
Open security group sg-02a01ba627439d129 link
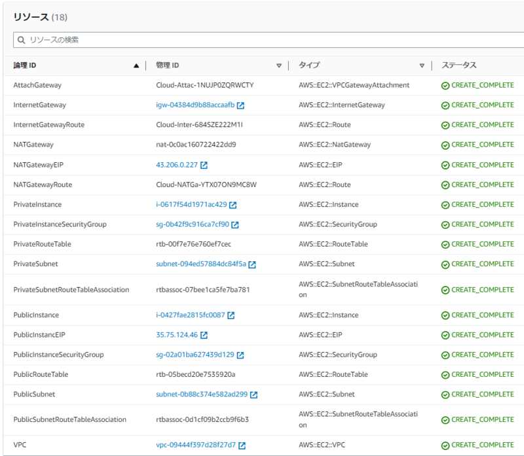pyautogui.click(x=195, y=355)
